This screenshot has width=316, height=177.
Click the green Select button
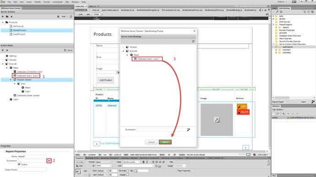coord(165,142)
